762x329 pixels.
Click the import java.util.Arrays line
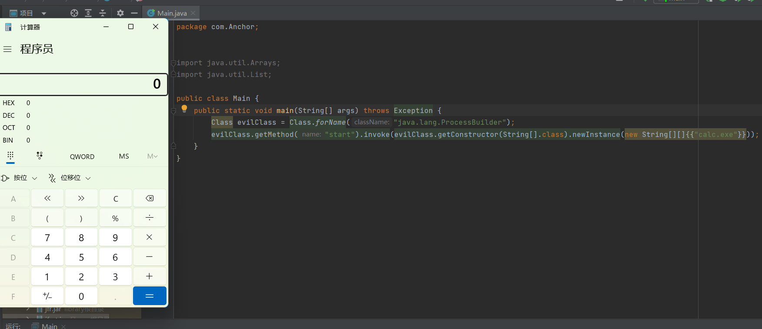point(228,63)
